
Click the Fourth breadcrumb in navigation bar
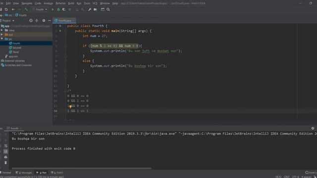[x=21, y=15]
